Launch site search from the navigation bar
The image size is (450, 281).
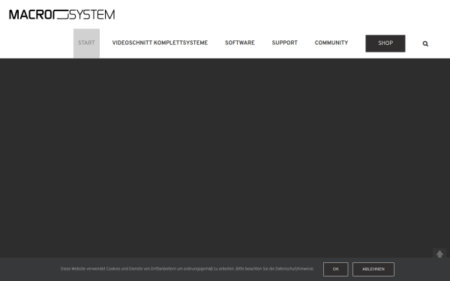tap(425, 43)
